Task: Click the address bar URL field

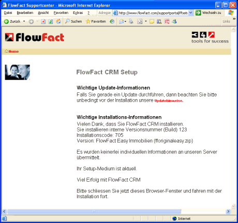Action: 153,13
